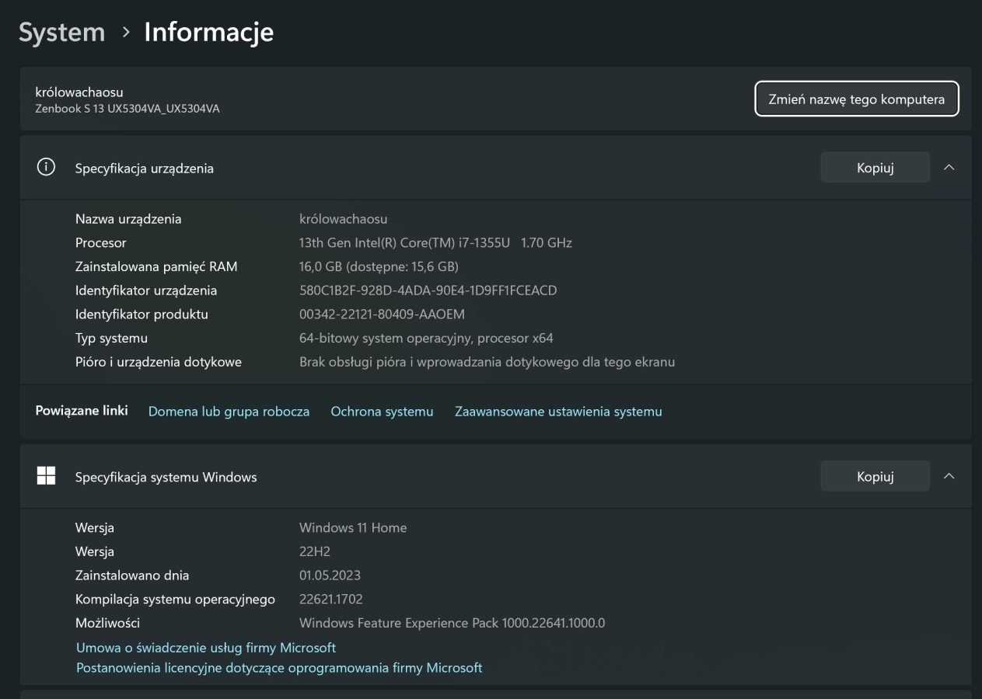Click the Identyfikator produktu value
This screenshot has height=699, width=982.
pos(382,315)
